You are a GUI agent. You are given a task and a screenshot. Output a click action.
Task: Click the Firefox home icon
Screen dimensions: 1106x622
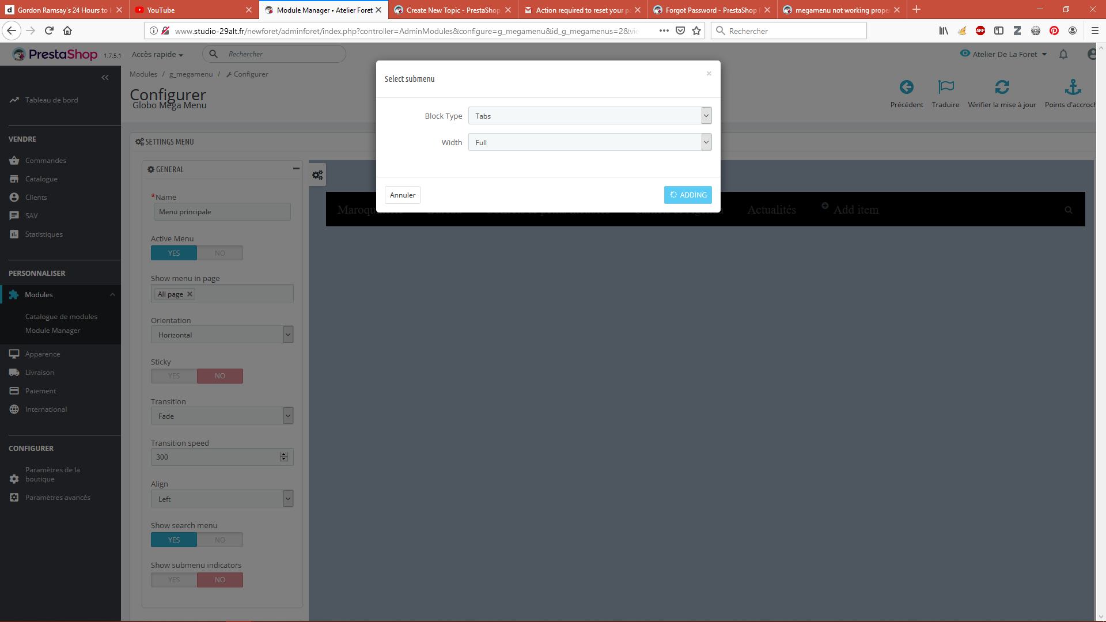click(67, 31)
